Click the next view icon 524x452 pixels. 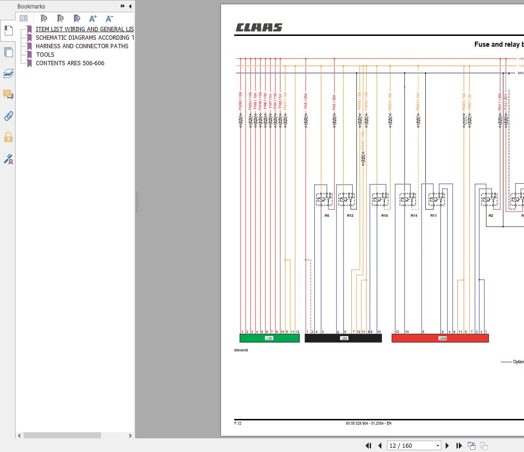coord(483,446)
